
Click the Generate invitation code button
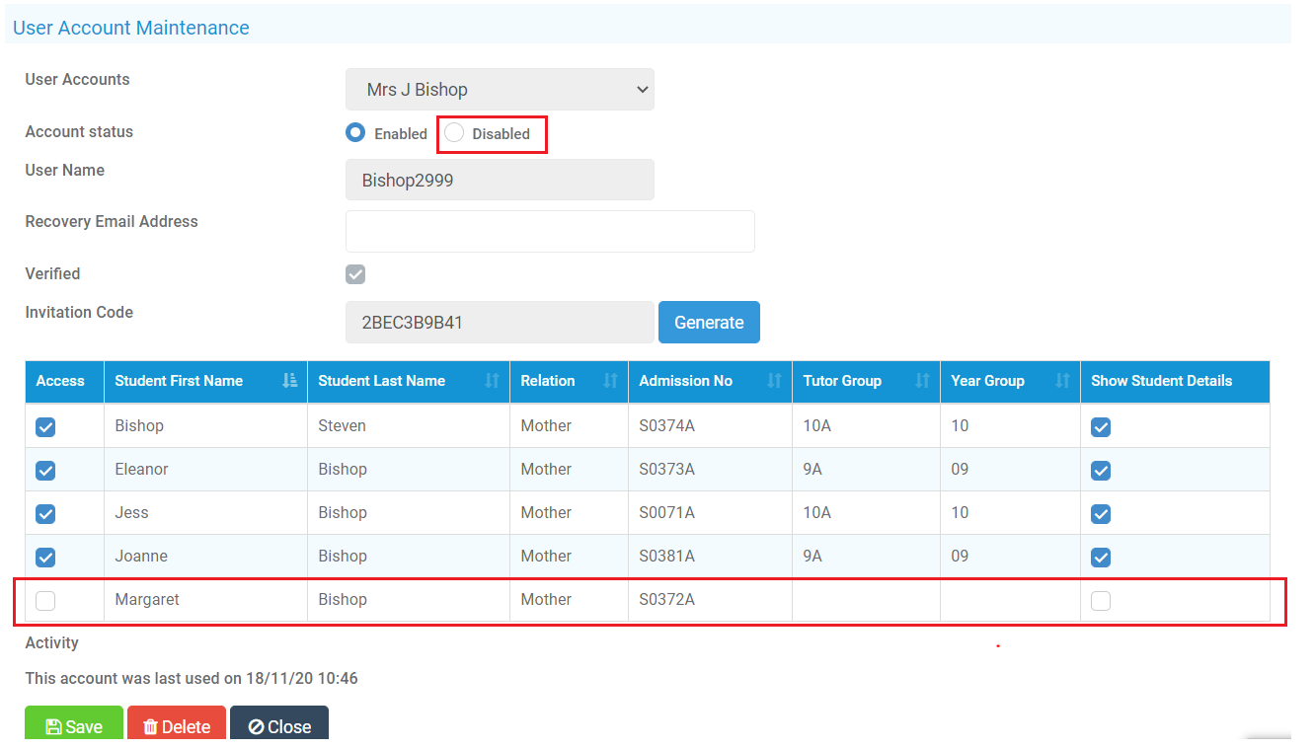(x=709, y=322)
